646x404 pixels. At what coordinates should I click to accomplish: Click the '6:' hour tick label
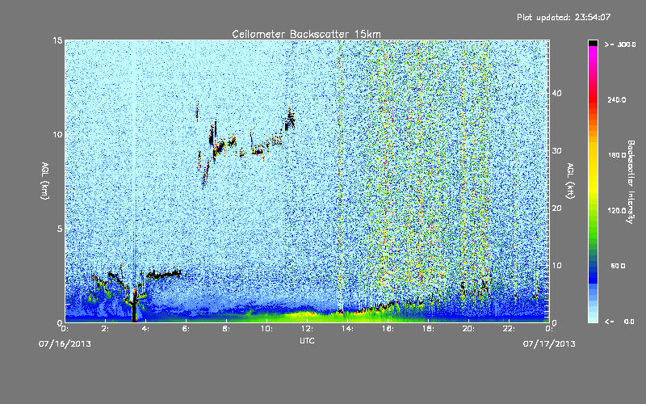tap(186, 329)
